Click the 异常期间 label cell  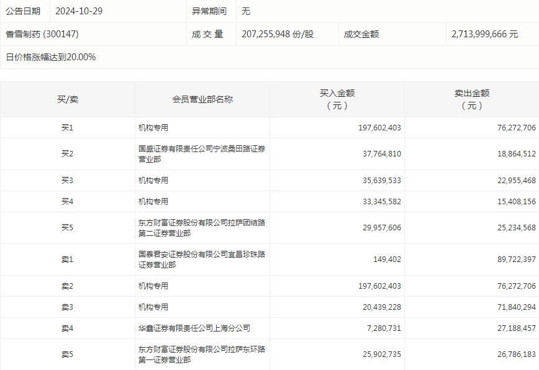click(209, 11)
